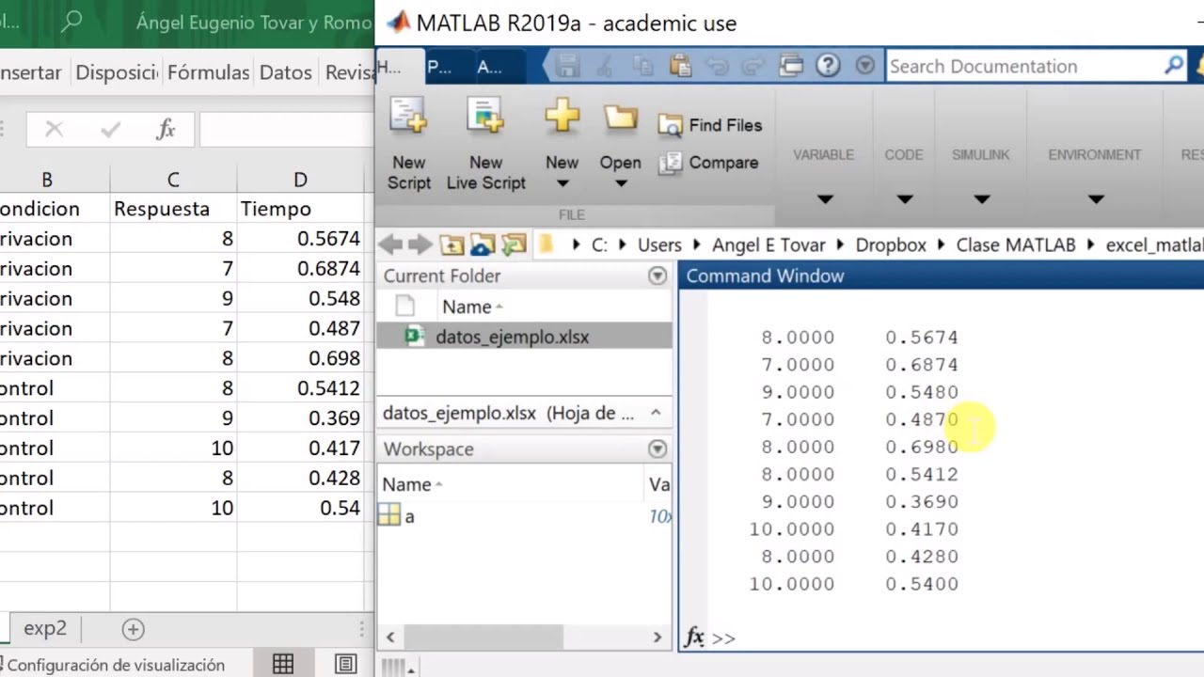Go forward in MATLAB folder navigation
The height and width of the screenshot is (677, 1204).
coord(420,245)
